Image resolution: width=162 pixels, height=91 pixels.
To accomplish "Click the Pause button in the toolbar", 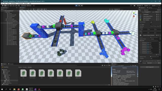I will pos(79,6).
